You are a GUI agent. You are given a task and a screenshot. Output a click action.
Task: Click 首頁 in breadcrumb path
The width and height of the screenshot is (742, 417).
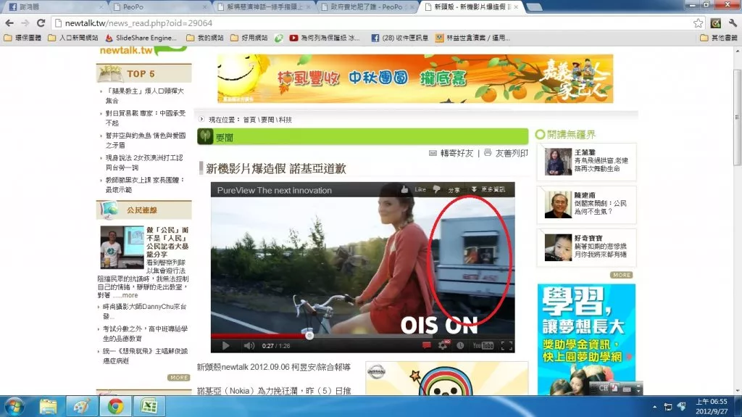pos(249,120)
